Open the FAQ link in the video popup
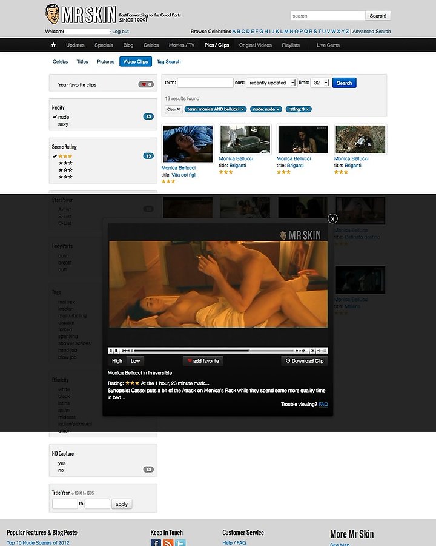Screen dimensions: 436x546 (323, 404)
